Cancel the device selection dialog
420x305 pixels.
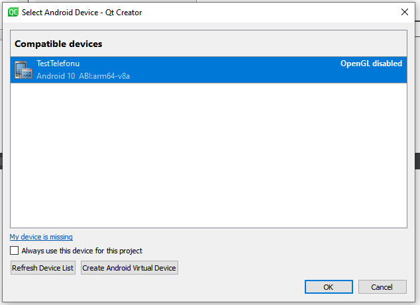[x=382, y=287]
